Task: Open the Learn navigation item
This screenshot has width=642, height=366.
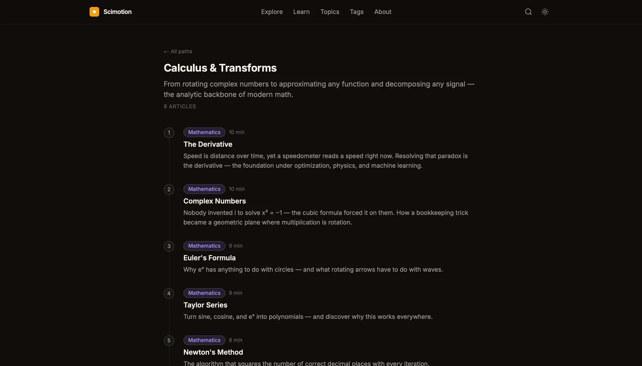Action: [x=301, y=12]
